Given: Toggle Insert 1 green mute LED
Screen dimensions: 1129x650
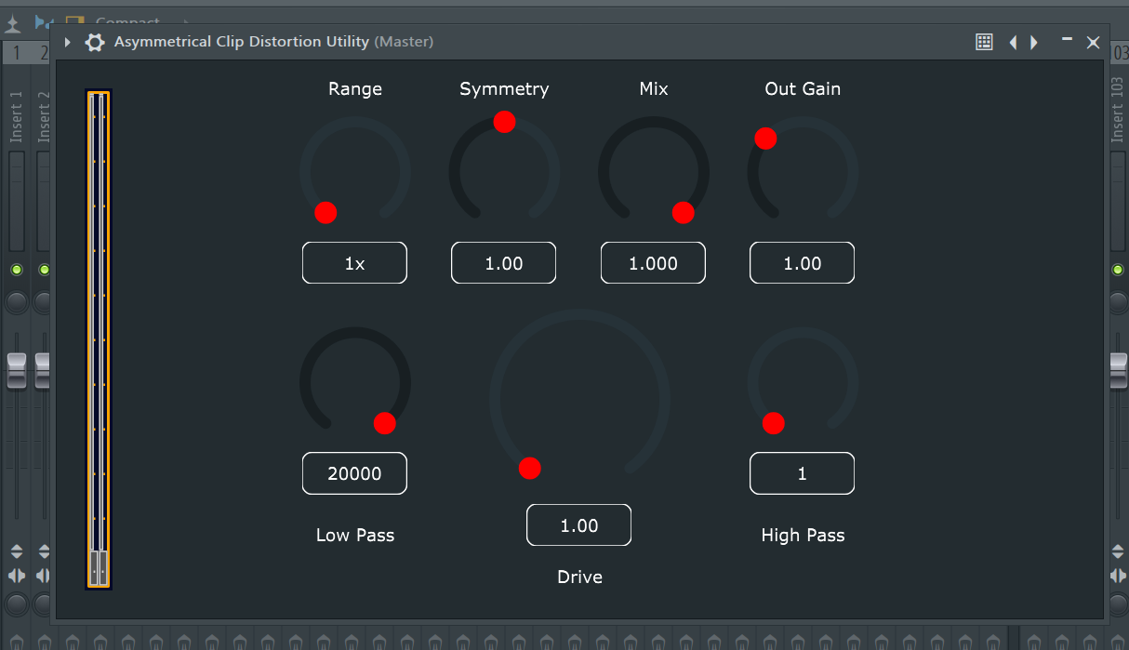Looking at the screenshot, I should coord(16,271).
